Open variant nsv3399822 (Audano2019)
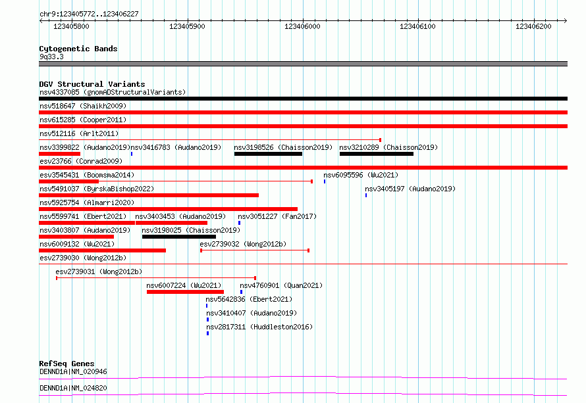The image size is (586, 403). click(85, 147)
